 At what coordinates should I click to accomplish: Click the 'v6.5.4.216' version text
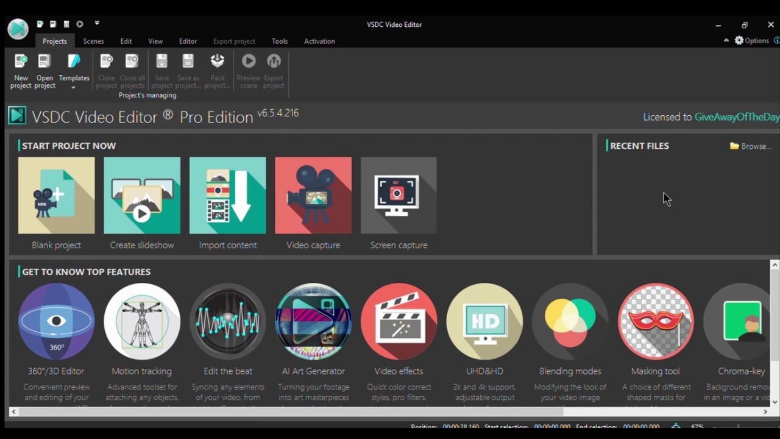[278, 113]
